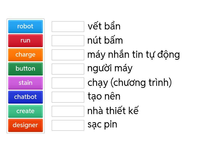Click the 'máy nhắn tin tự động' definition text

133,55
